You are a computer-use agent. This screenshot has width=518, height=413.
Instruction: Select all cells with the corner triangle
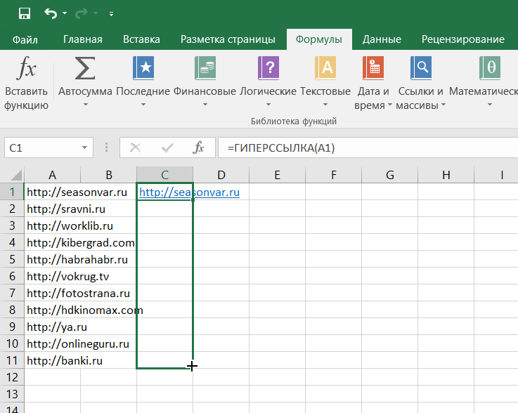(x=16, y=175)
